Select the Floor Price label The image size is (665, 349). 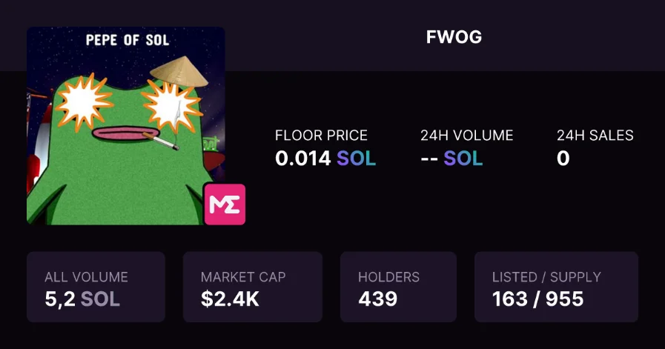coord(321,136)
